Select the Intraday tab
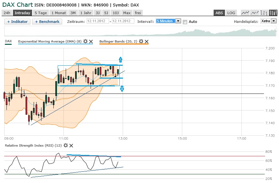The image size is (279, 183). [x=22, y=13]
